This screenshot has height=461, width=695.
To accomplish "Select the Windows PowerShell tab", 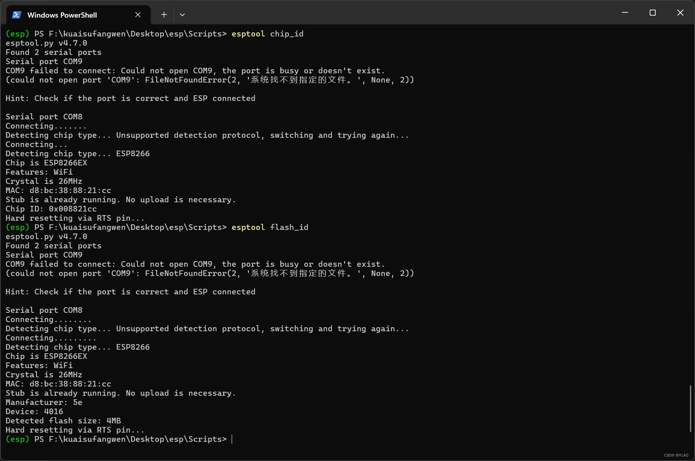I will (x=79, y=15).
